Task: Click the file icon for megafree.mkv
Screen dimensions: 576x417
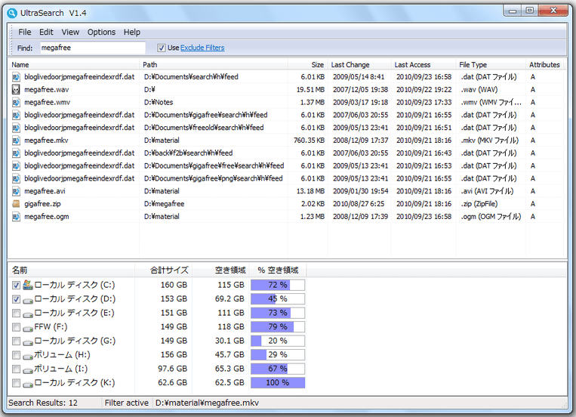Action: coord(16,141)
